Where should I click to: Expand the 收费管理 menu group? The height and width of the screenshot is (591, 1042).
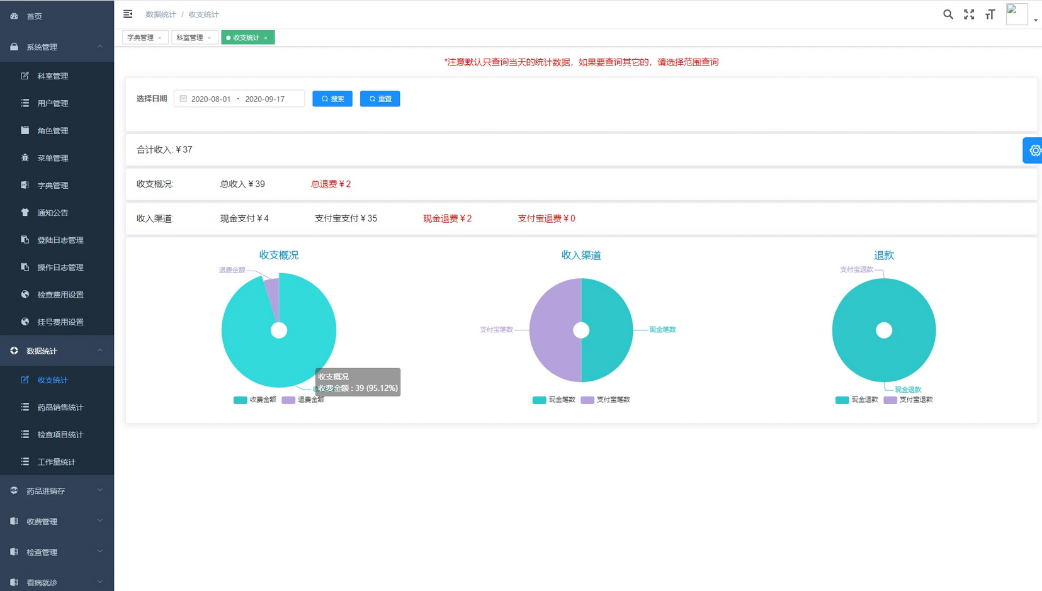[x=57, y=521]
